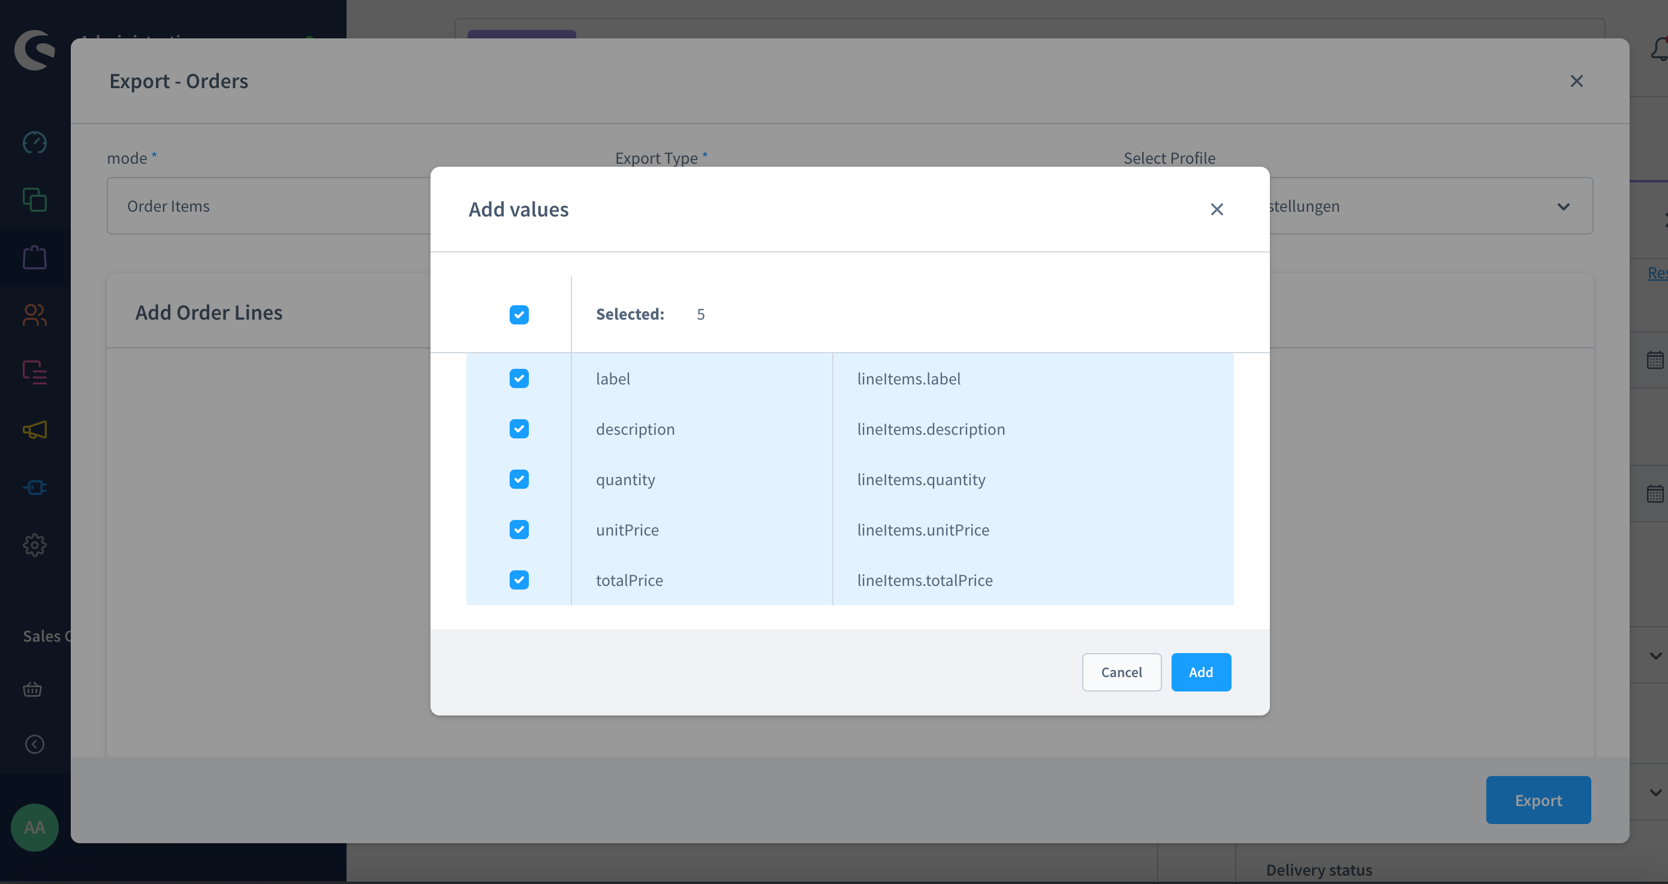Uncheck the label row checkbox
This screenshot has height=884, width=1668.
519,378
